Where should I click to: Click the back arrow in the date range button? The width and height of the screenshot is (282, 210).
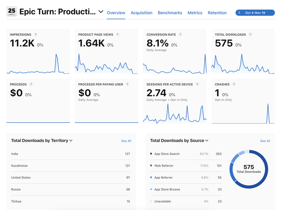[x=239, y=13]
